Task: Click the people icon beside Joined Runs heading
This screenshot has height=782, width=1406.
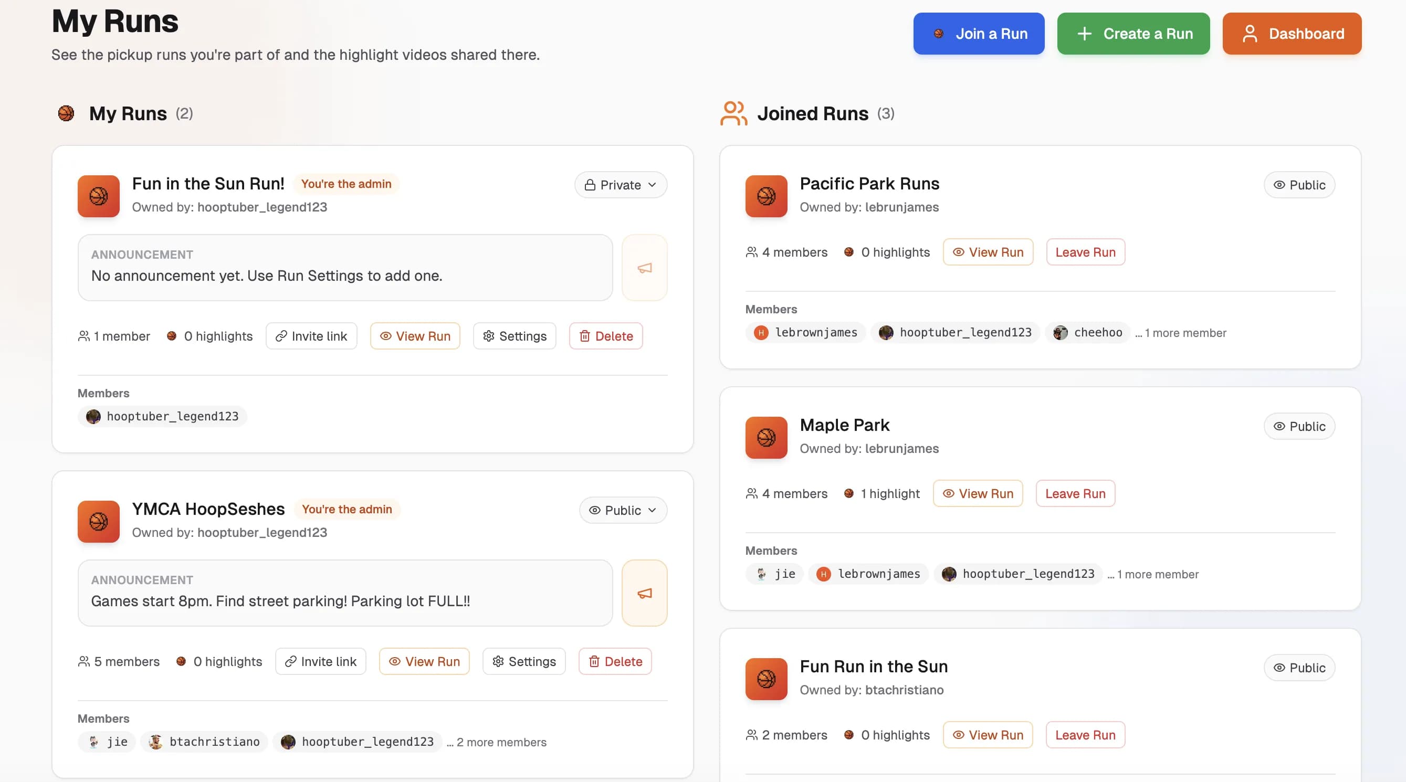Action: (733, 113)
